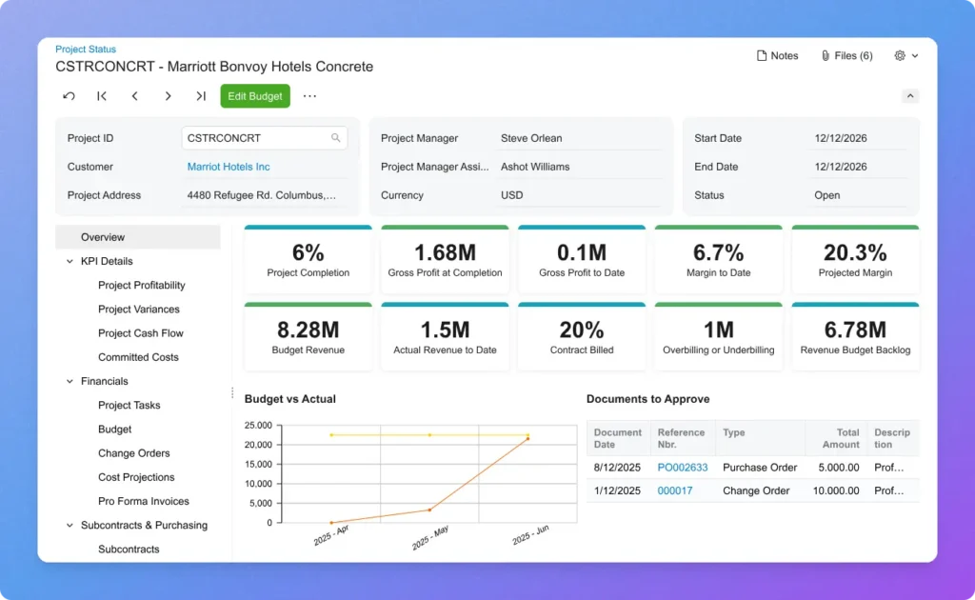Screen dimensions: 975x600
Task: Open Project Status breadcrumb link
Action: pyautogui.click(x=86, y=50)
